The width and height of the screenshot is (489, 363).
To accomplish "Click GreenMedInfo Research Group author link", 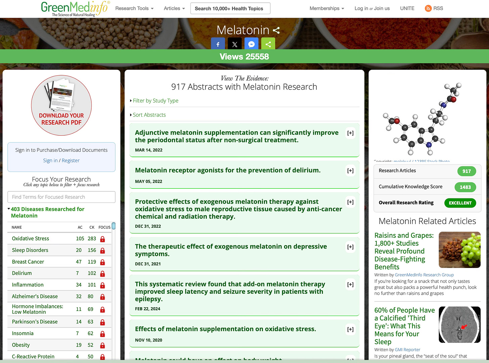I will pyautogui.click(x=424, y=275).
